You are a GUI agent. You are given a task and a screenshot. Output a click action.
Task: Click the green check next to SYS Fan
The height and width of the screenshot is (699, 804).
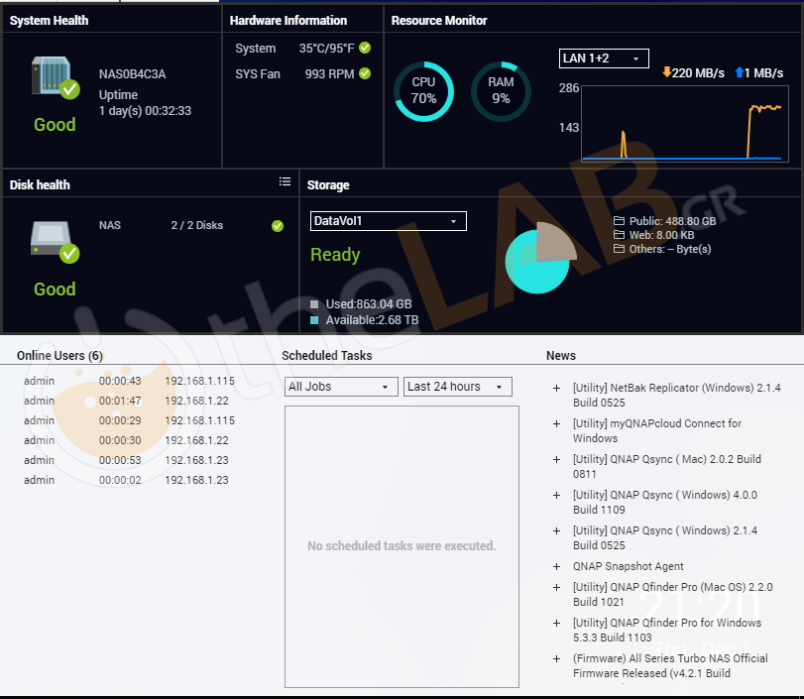click(x=365, y=73)
